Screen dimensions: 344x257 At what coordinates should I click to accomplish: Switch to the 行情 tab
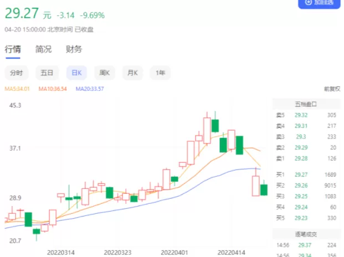point(13,49)
